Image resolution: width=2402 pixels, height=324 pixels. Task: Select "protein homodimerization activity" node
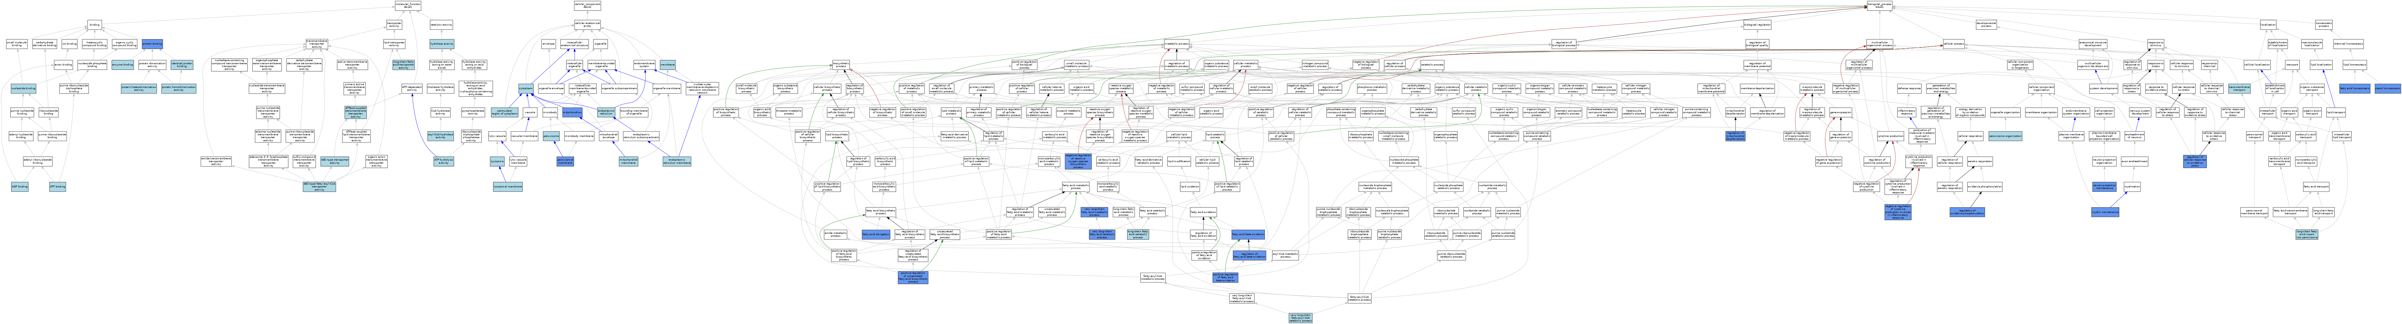point(179,89)
